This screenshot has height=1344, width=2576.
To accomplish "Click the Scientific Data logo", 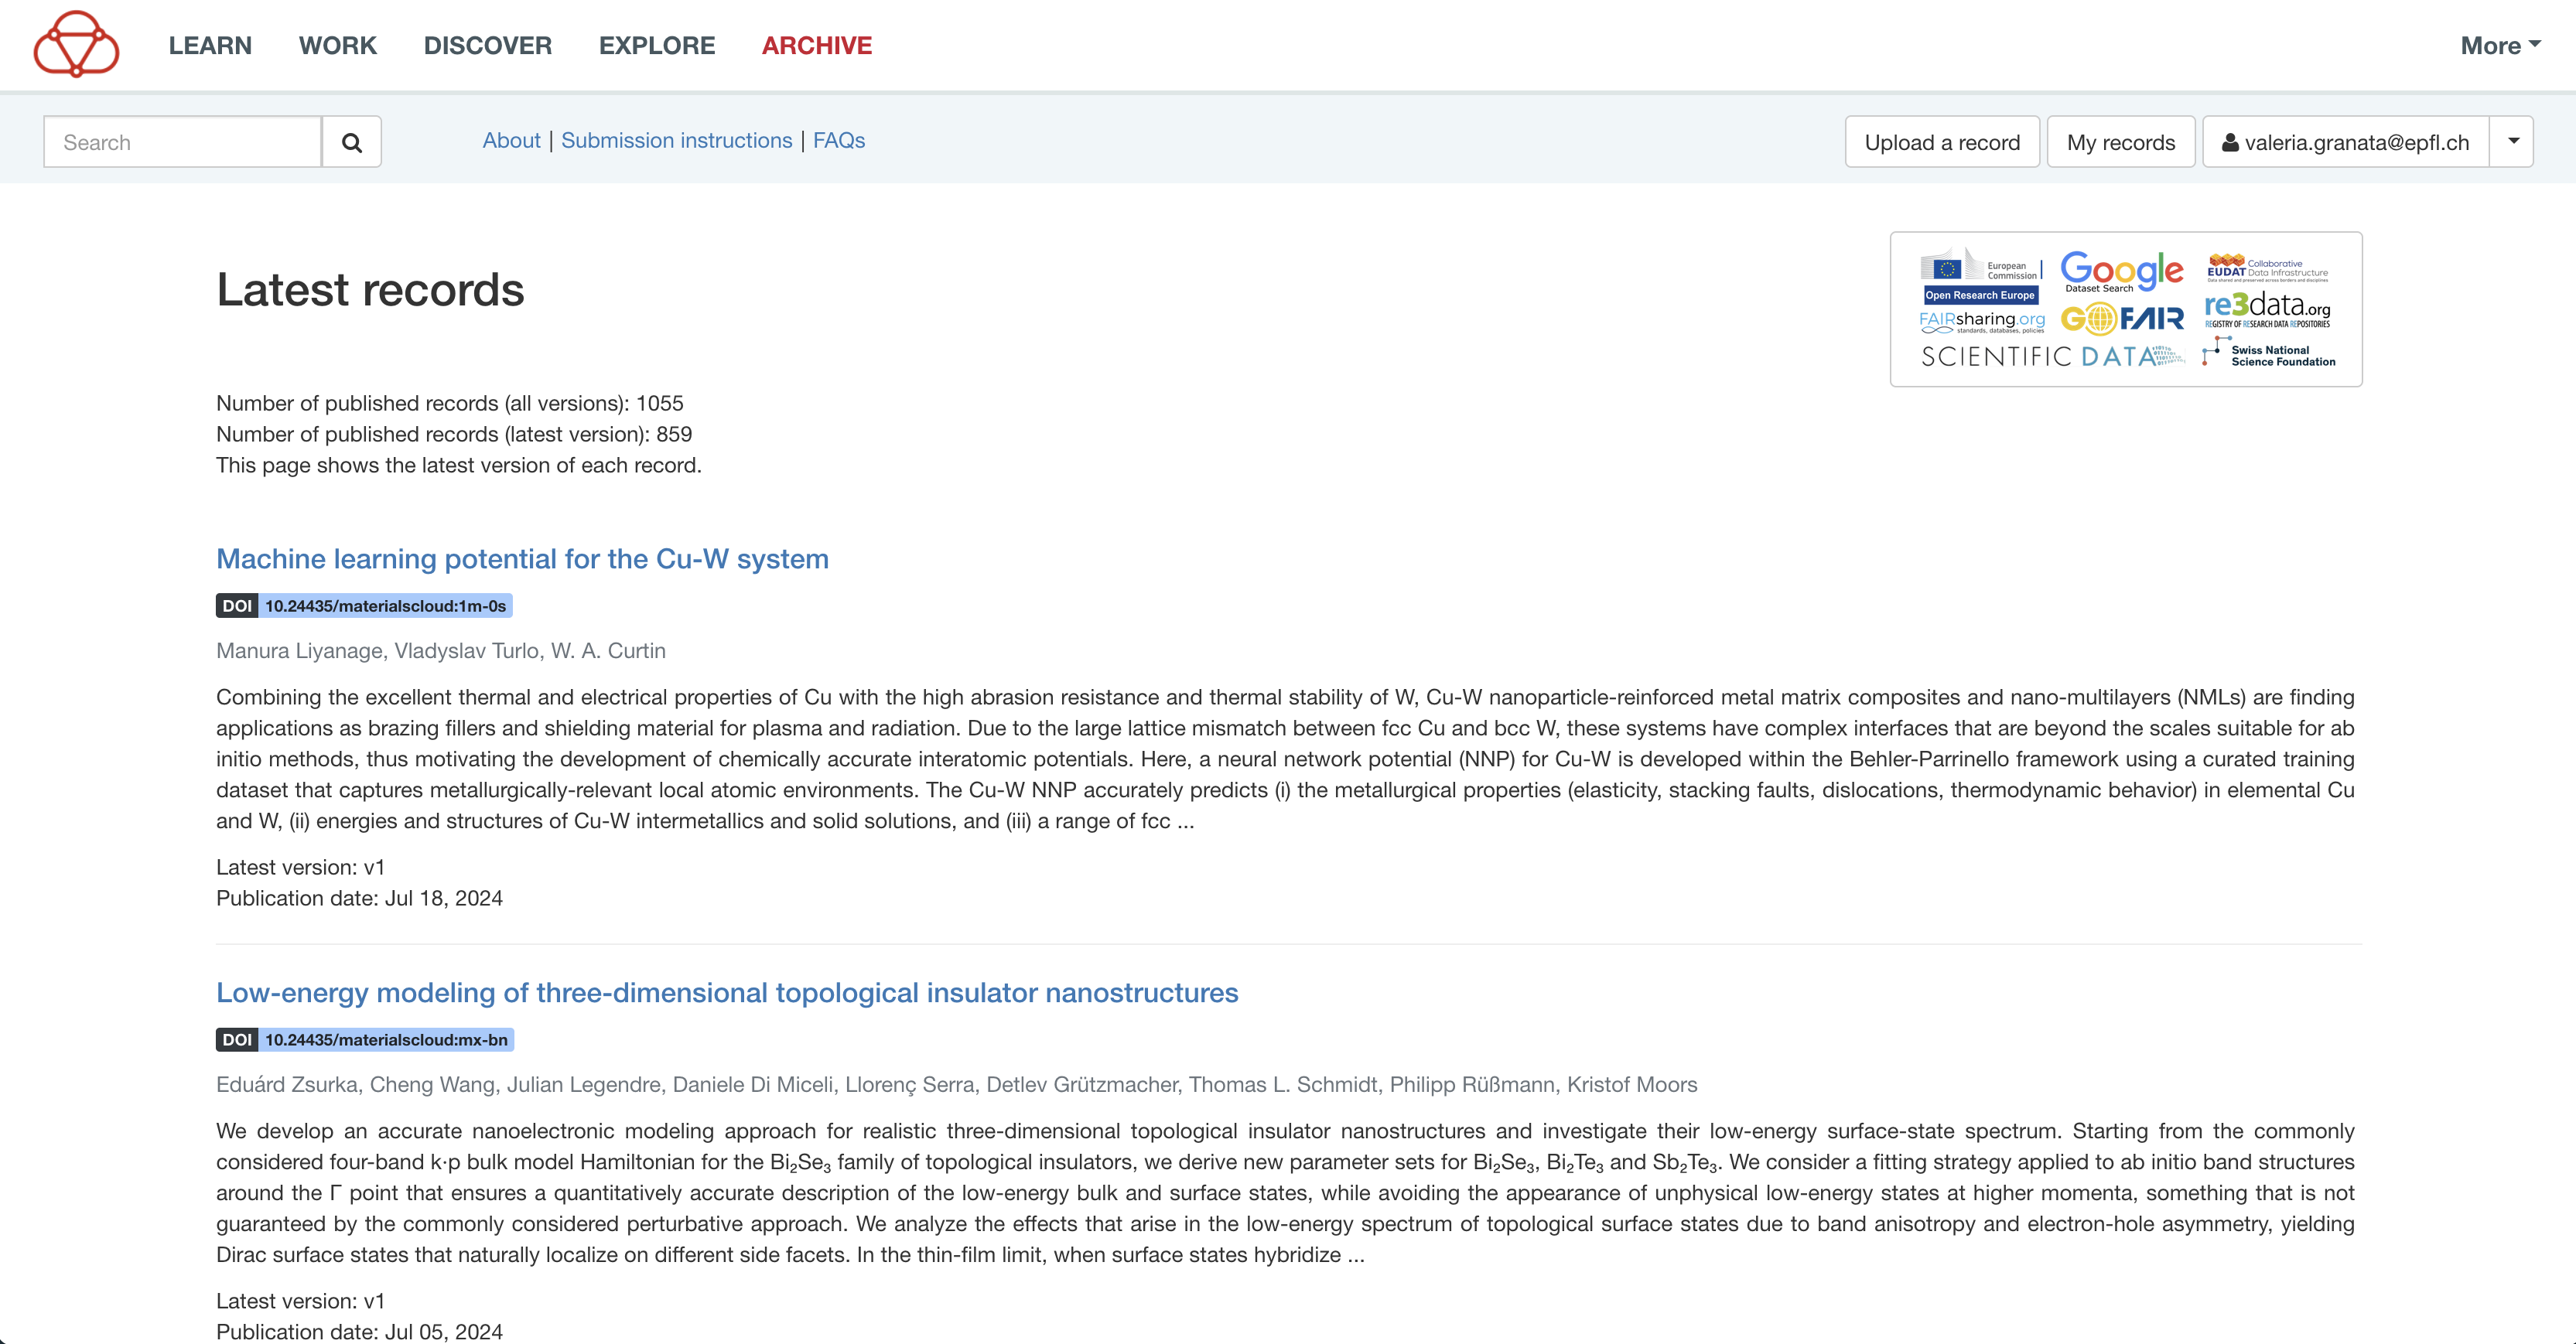I will [x=2050, y=357].
